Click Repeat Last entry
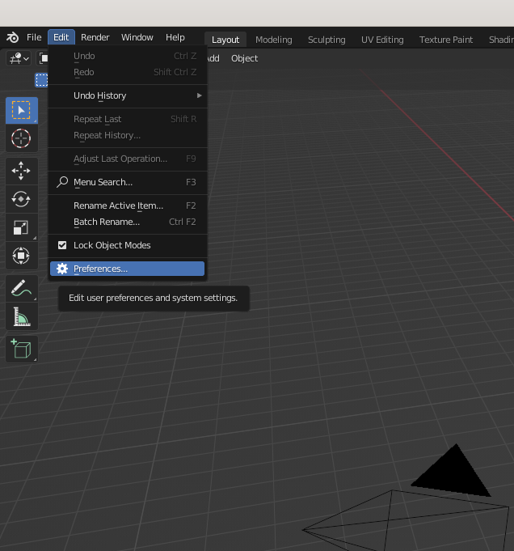This screenshot has height=551, width=514. (128, 119)
